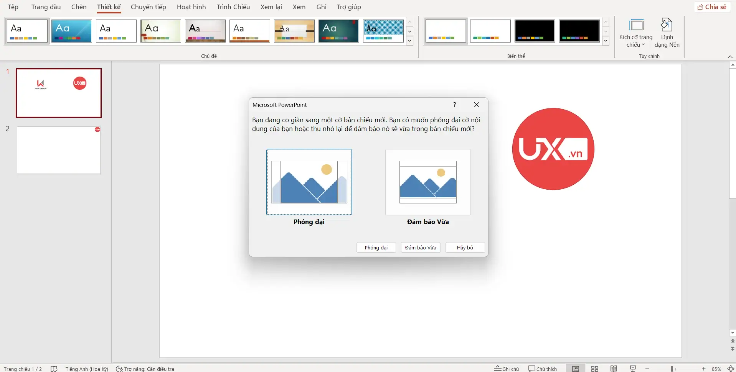Click the small Phóng đại button
Viewport: 736px width, 372px height.
pos(376,247)
